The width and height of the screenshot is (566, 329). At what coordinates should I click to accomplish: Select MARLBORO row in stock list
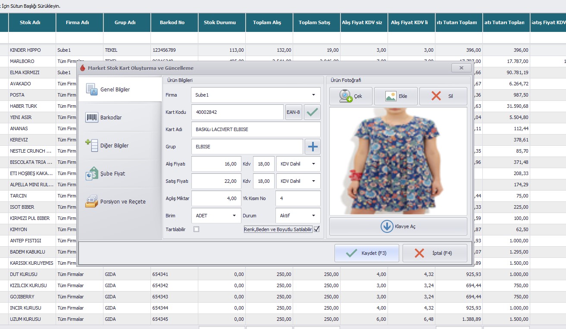point(283,61)
